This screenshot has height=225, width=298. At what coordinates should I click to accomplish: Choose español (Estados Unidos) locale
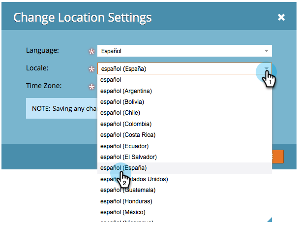click(184, 179)
